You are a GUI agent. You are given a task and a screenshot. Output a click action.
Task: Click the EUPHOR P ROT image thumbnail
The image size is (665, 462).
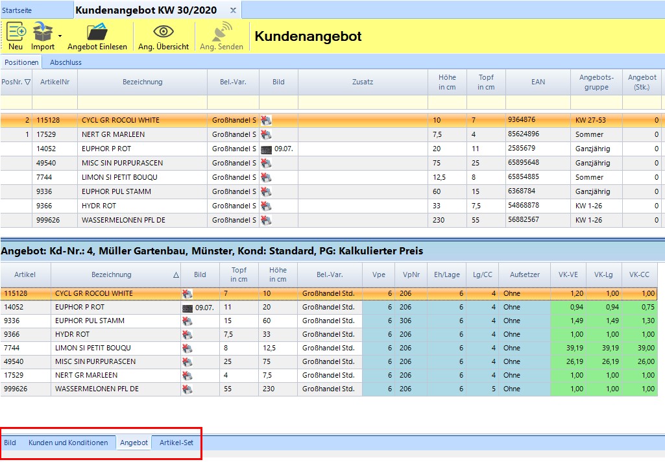[266, 149]
